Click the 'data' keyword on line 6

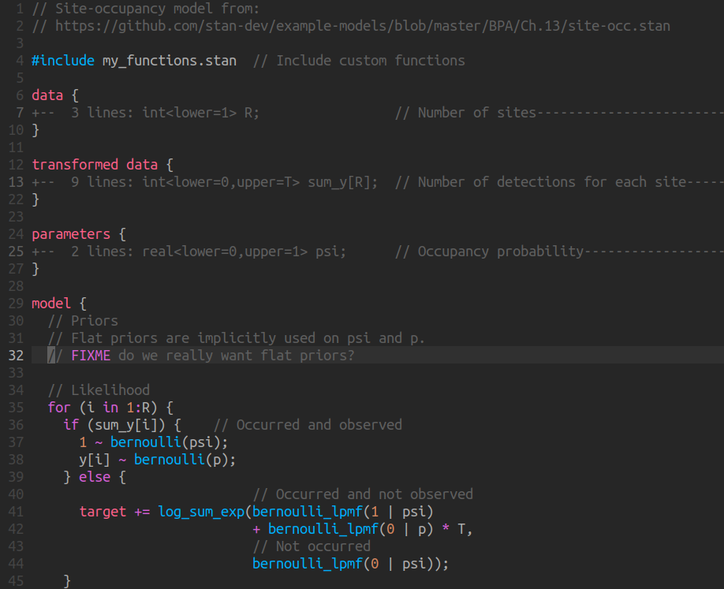tap(47, 95)
